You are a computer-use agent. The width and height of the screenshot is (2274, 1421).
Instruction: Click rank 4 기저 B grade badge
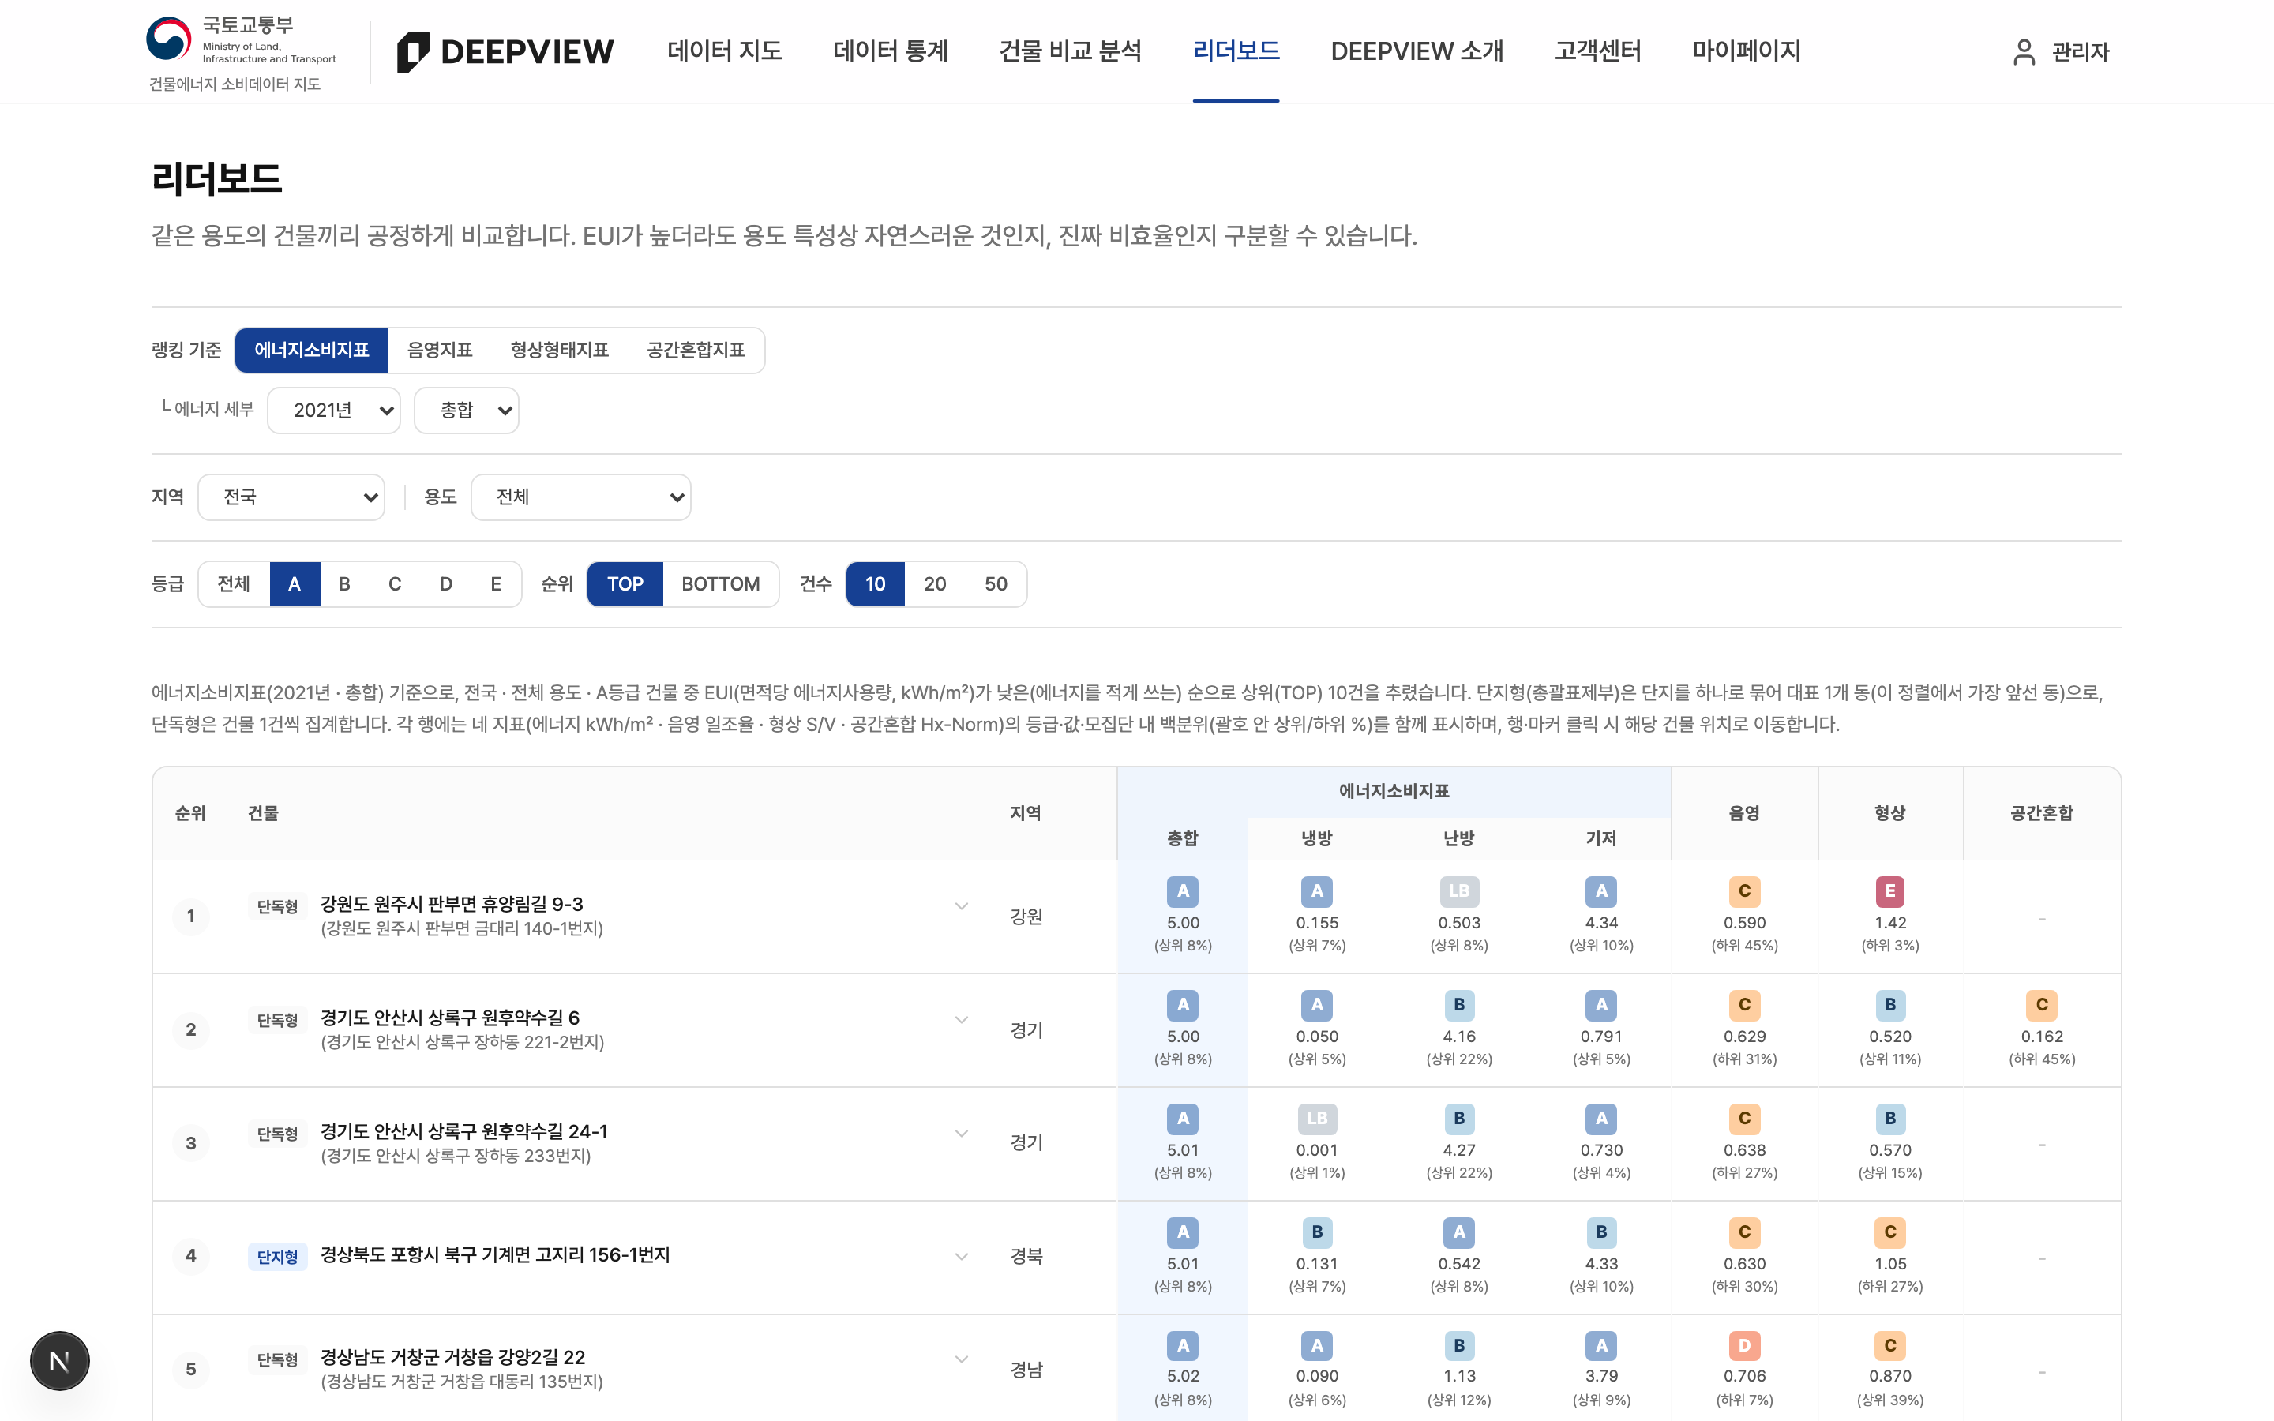[x=1601, y=1232]
